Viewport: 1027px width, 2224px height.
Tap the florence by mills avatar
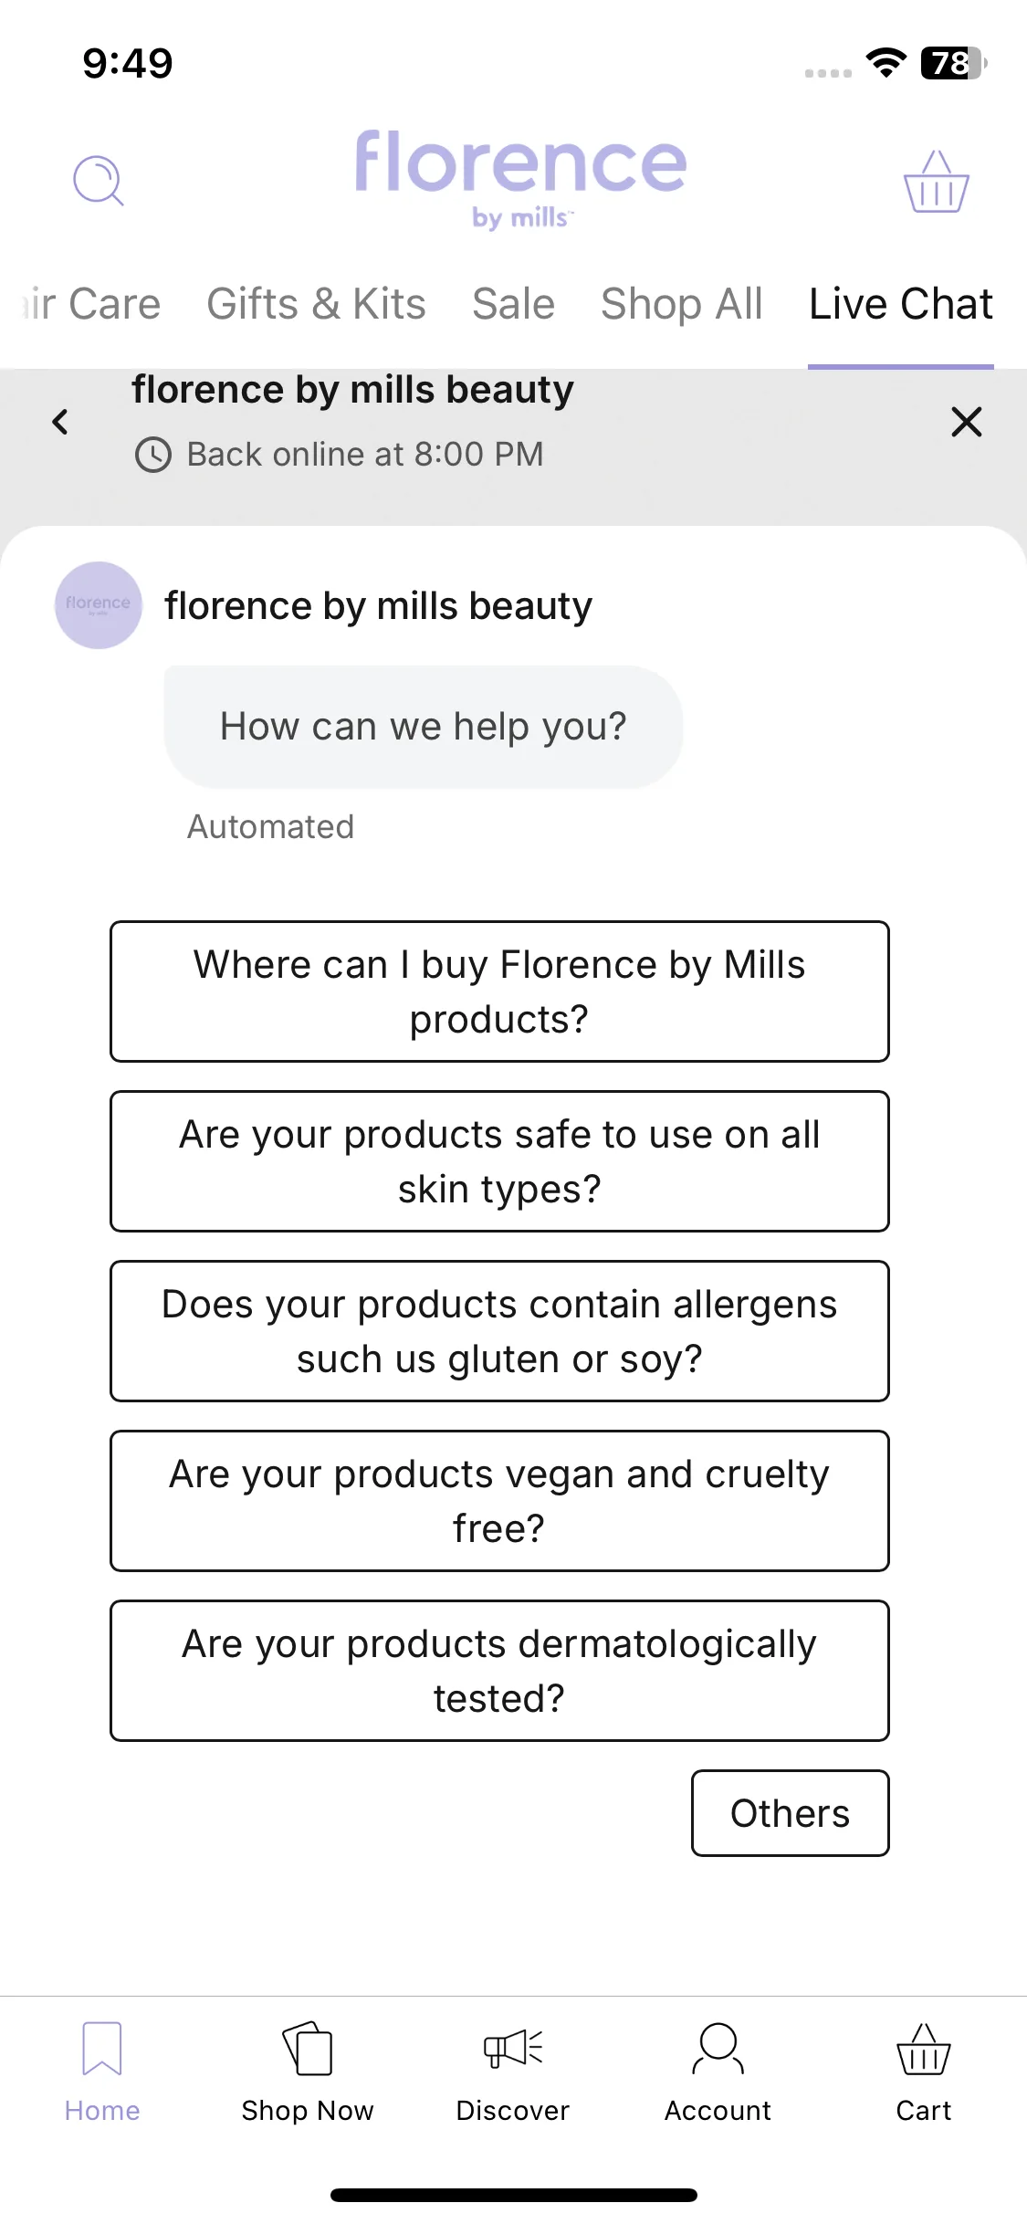point(99,605)
